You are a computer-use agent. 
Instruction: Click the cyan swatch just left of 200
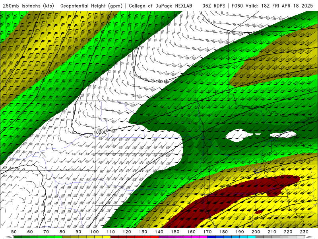click(x=252, y=237)
